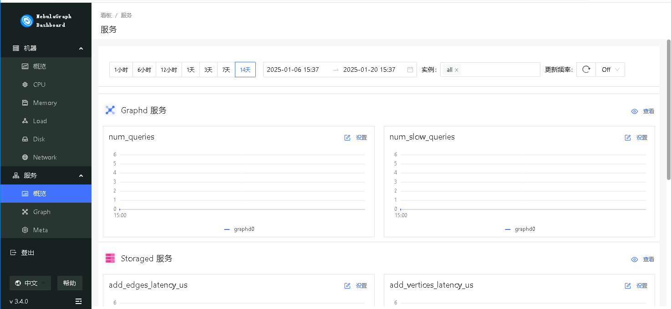
Task: Open 设置 for add_vertices_latency_us chart
Action: [x=642, y=286]
